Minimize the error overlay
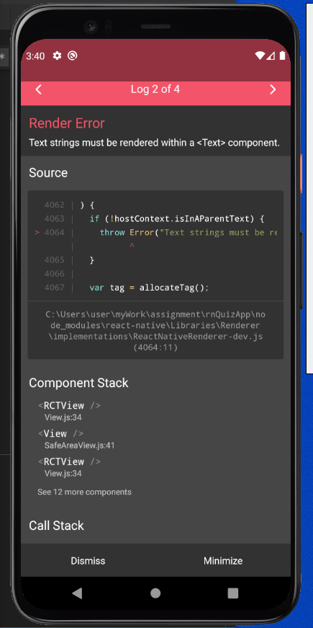The image size is (313, 628). coord(223,561)
